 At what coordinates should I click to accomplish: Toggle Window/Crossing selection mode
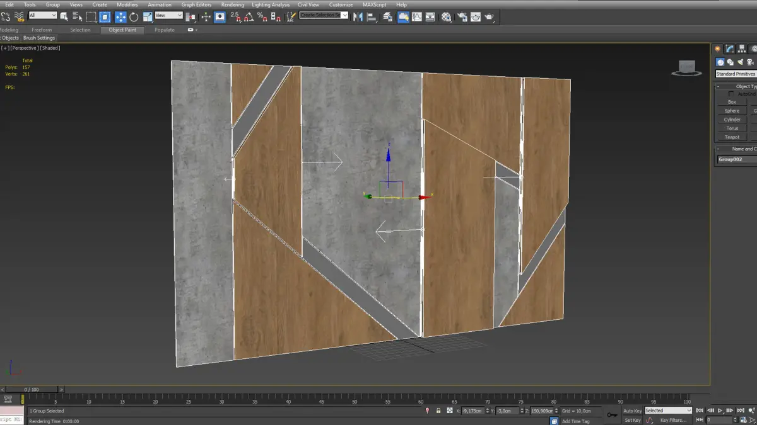point(105,17)
